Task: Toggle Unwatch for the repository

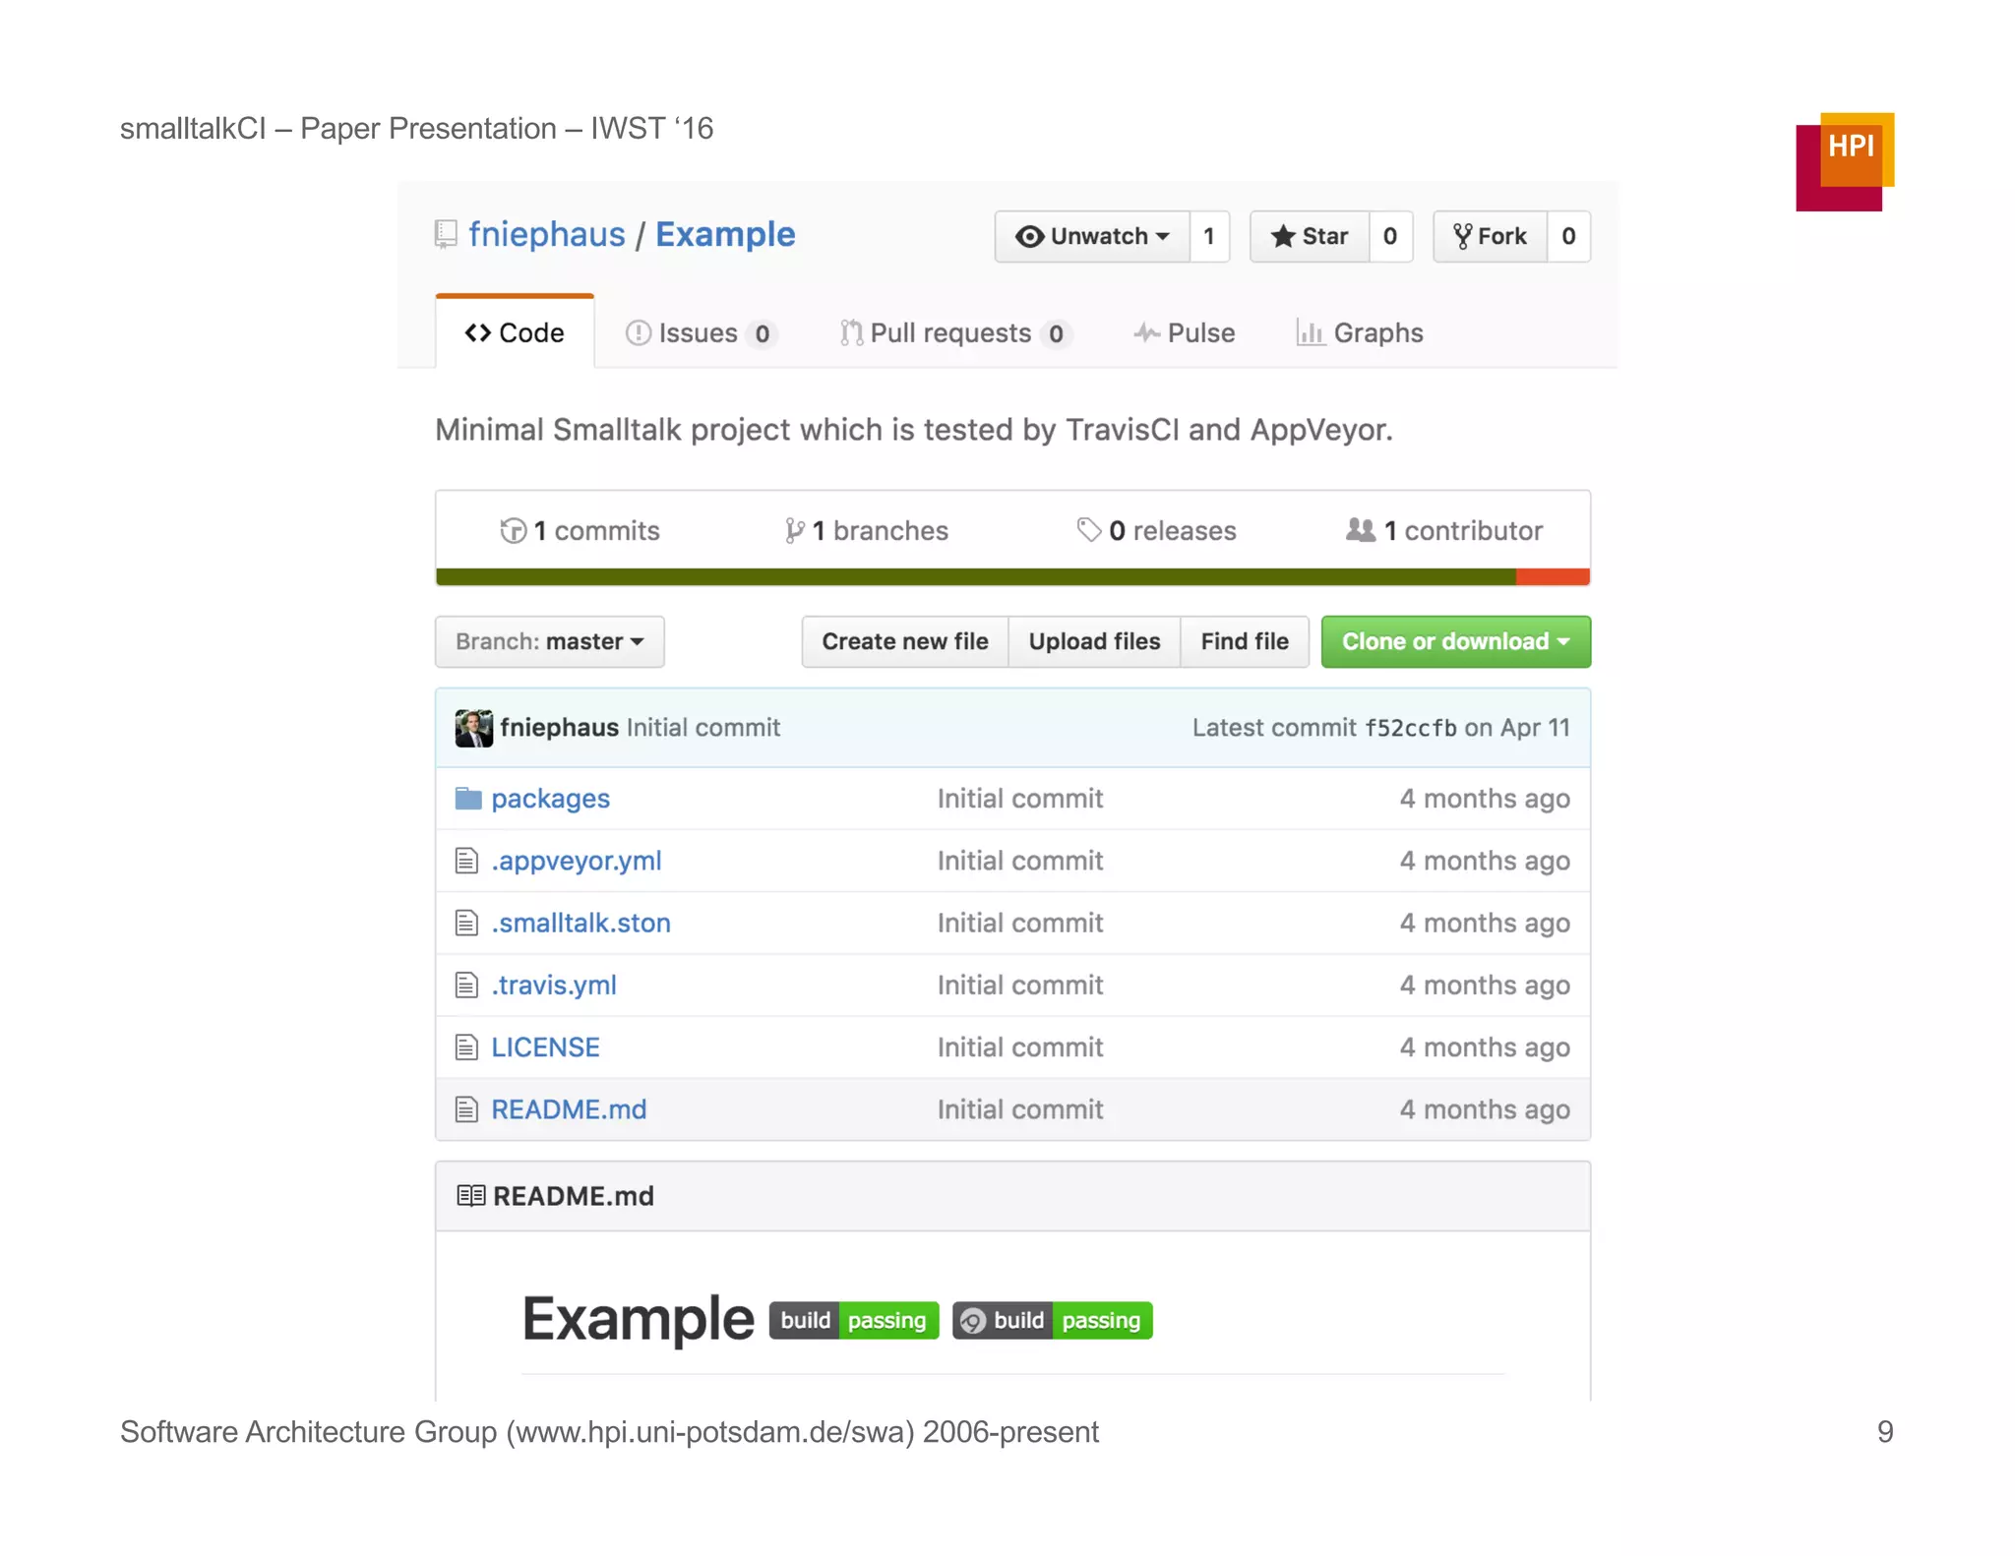Action: pos(1092,236)
